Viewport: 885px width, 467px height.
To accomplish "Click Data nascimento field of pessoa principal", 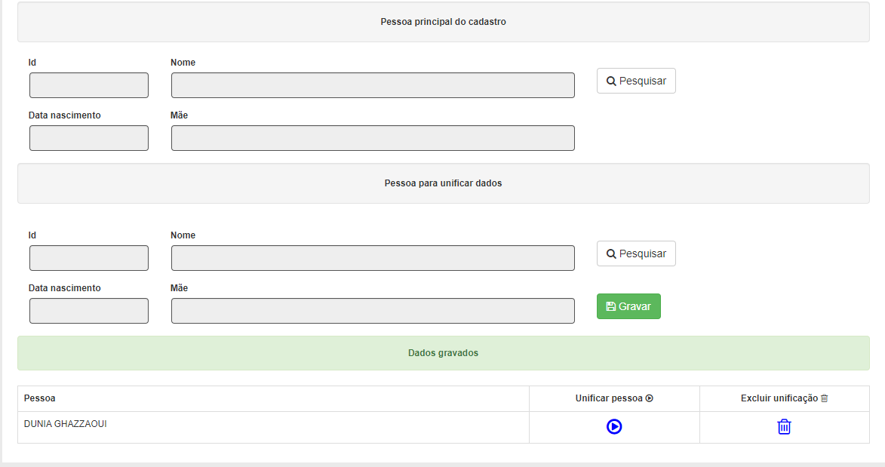I will (89, 138).
